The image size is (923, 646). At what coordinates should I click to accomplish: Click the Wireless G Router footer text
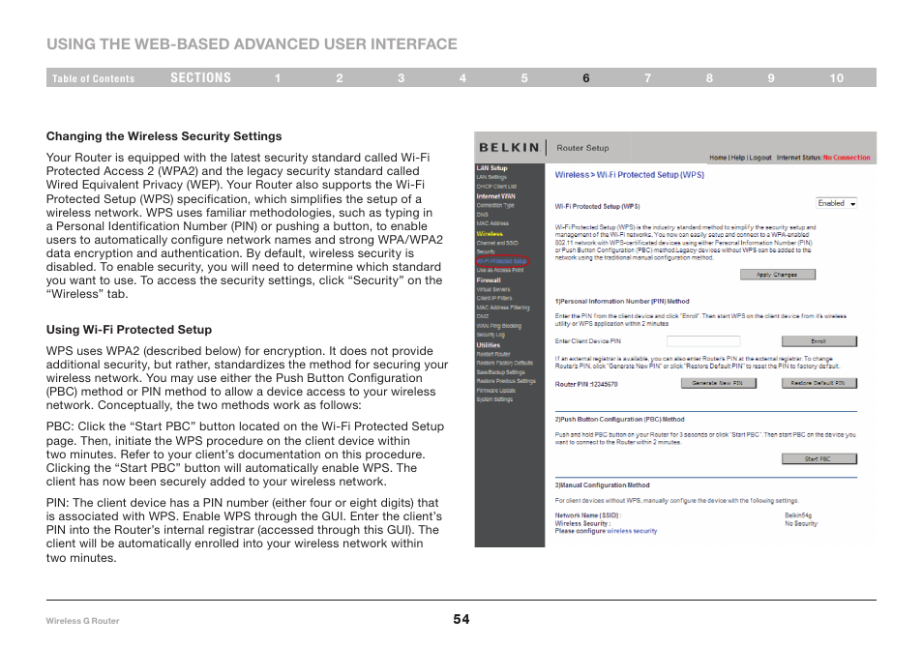pos(82,621)
